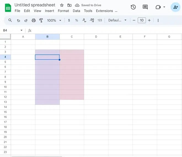
Task: Check the Saved to Drive cloud status
Action: point(77,5)
